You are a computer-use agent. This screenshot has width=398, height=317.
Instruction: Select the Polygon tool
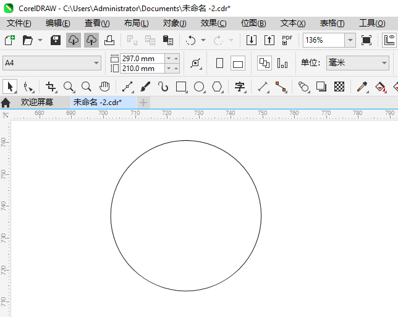click(218, 87)
